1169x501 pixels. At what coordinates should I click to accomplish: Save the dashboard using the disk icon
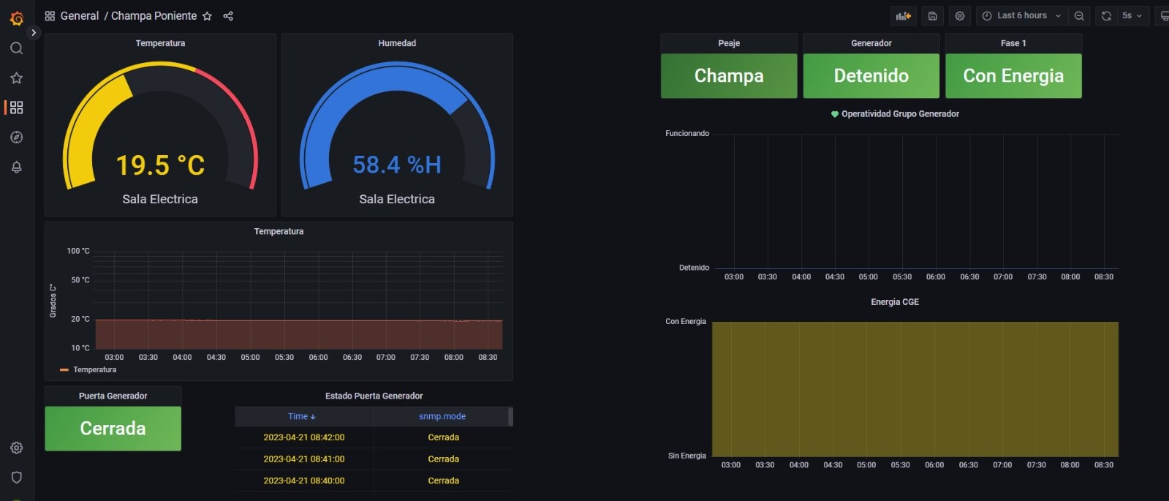tap(932, 16)
